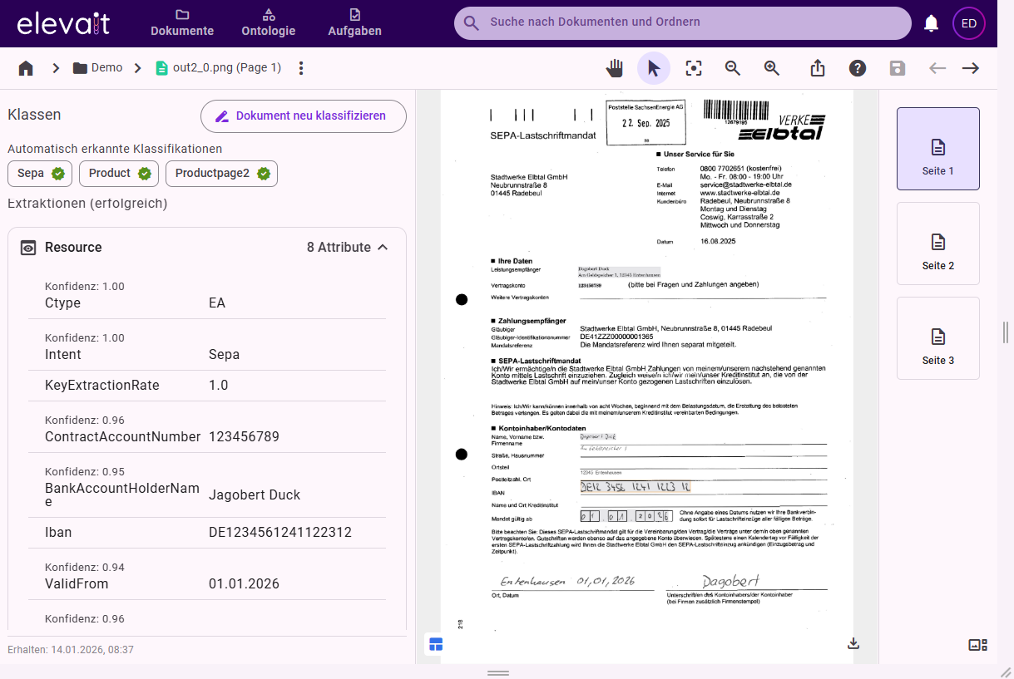This screenshot has height=679, width=1014.
Task: Zoom out of the document view
Action: pyautogui.click(x=732, y=68)
